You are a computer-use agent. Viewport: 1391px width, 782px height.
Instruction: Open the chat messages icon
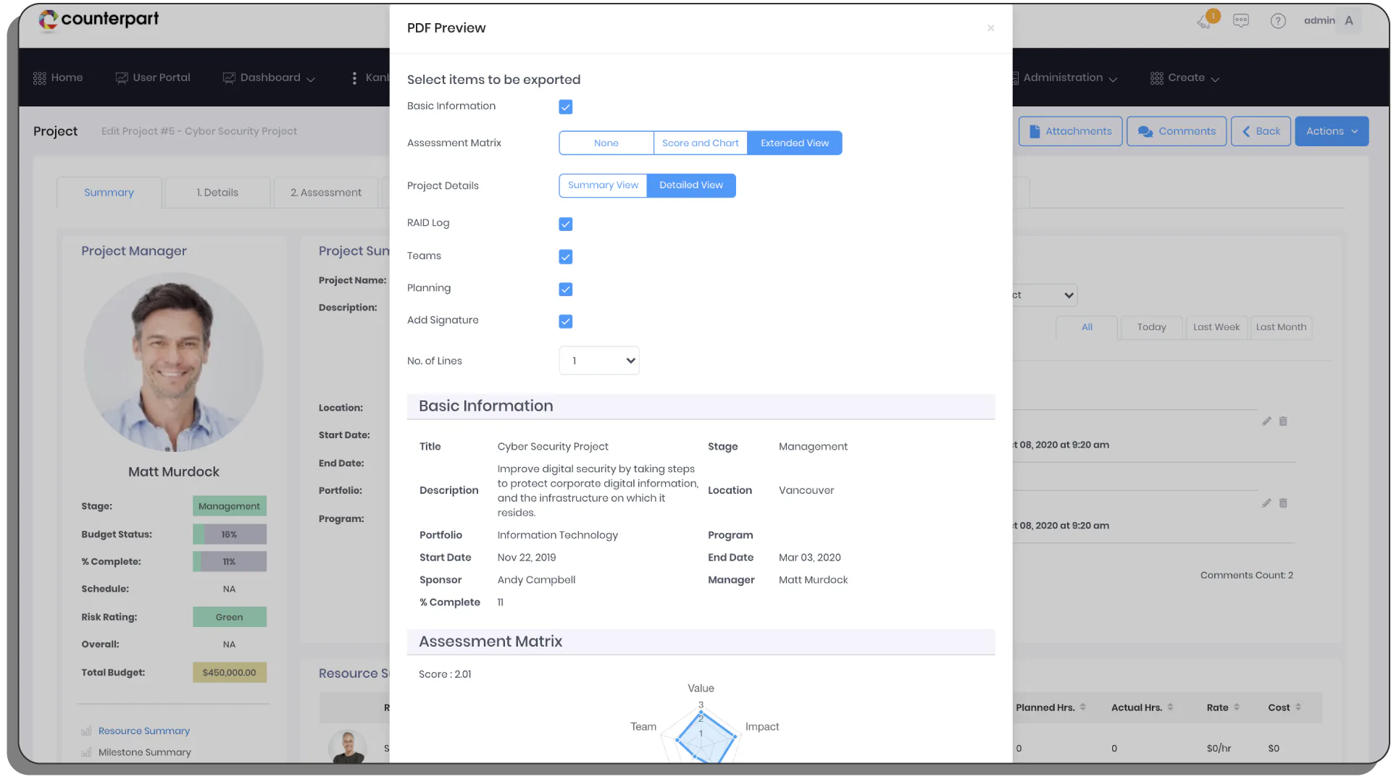tap(1241, 21)
